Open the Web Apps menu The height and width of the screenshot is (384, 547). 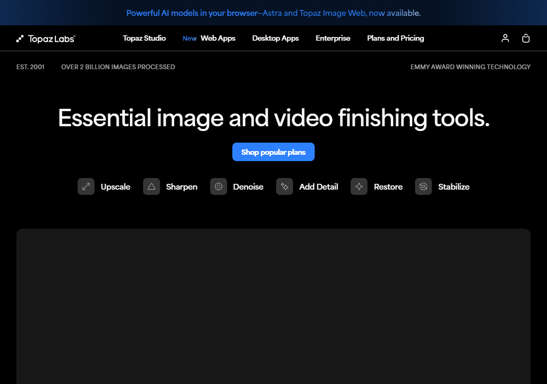(x=218, y=38)
